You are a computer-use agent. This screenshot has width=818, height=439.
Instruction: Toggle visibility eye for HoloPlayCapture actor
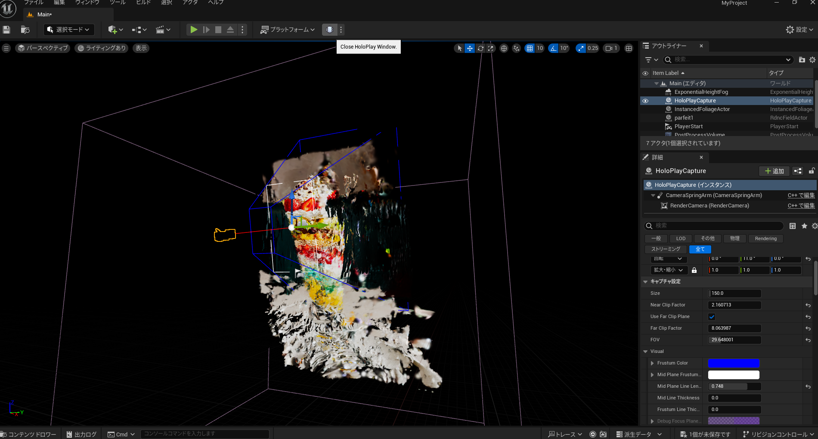[645, 101]
